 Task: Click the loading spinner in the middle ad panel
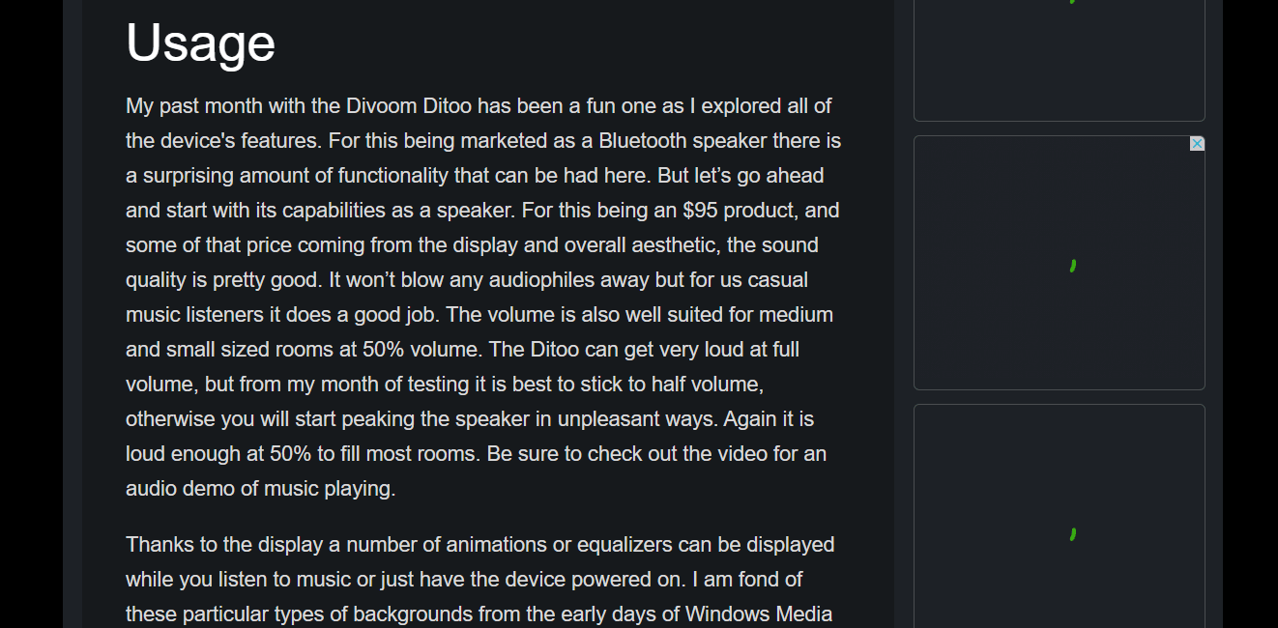[1073, 265]
